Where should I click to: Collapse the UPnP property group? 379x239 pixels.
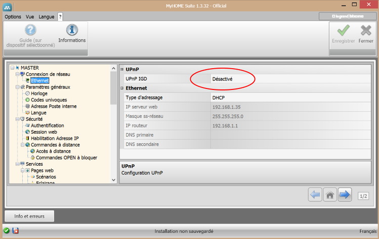point(122,70)
